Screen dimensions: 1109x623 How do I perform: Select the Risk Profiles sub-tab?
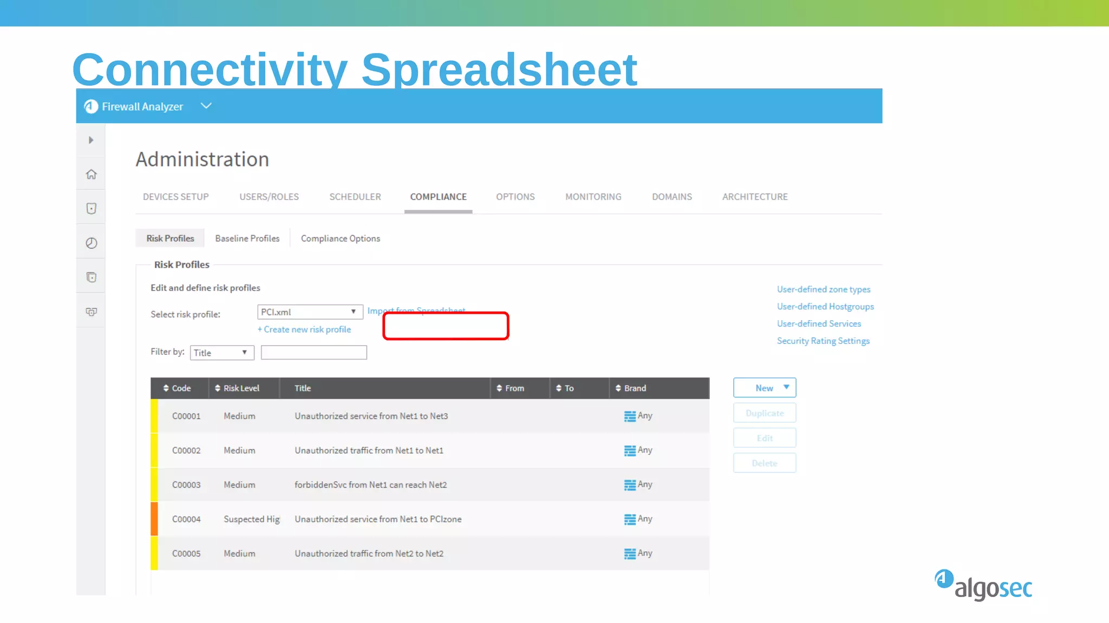click(170, 238)
